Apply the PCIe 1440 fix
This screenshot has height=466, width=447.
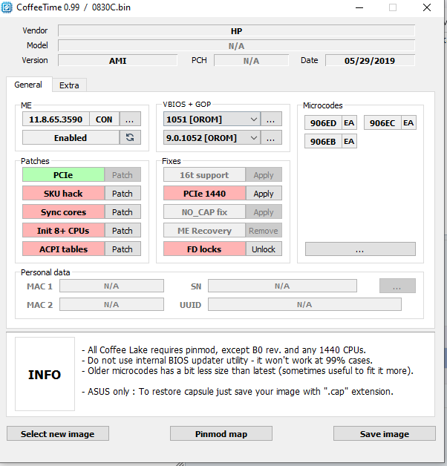[264, 194]
